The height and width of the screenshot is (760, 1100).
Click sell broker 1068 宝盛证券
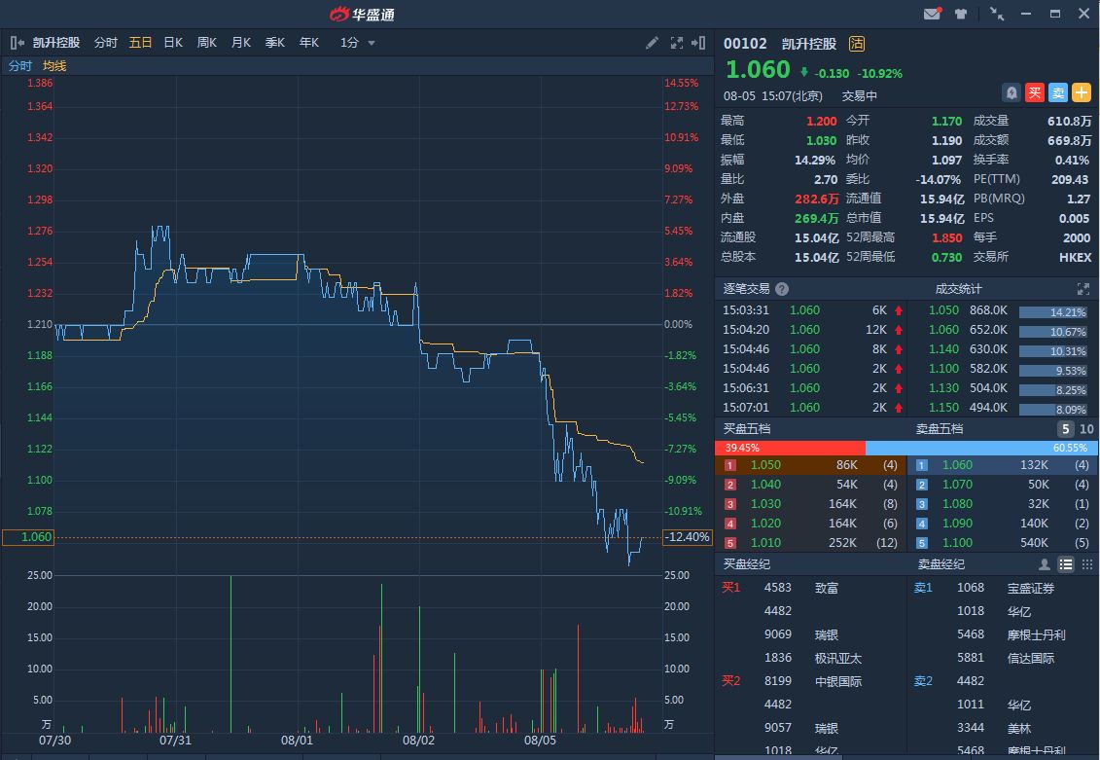[1006, 588]
